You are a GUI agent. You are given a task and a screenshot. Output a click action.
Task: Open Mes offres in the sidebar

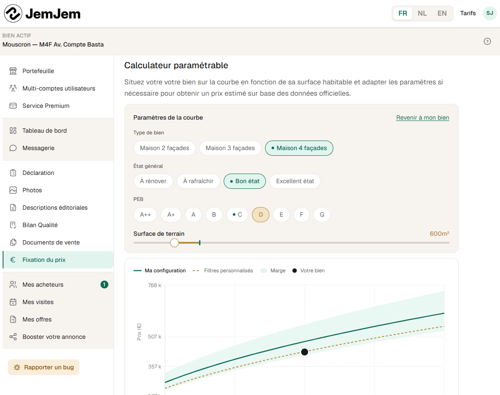58,319
